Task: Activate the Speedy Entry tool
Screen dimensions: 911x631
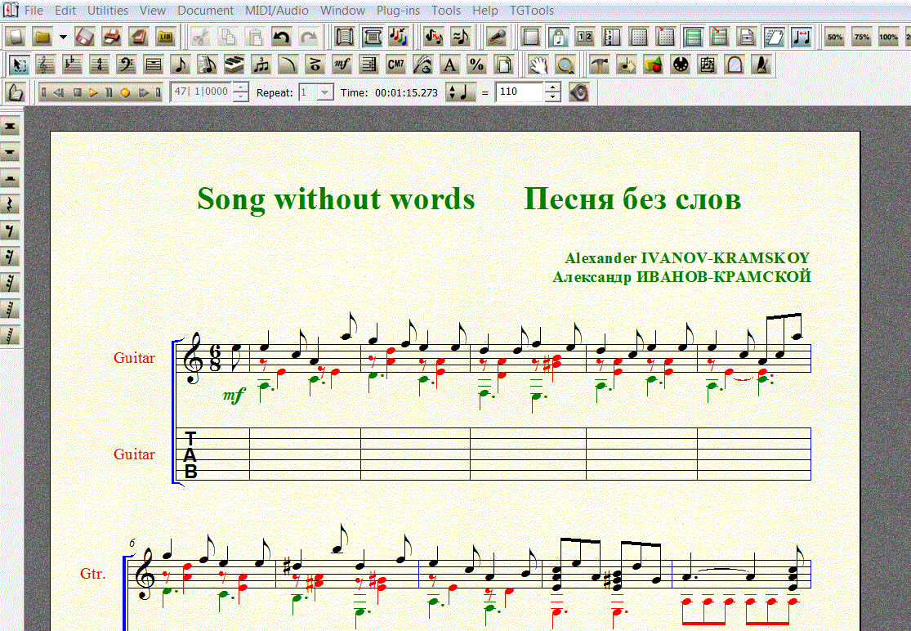Action: 208,65
